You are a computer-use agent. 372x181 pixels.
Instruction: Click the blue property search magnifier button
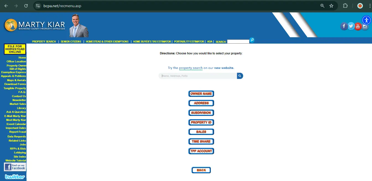pyautogui.click(x=240, y=76)
